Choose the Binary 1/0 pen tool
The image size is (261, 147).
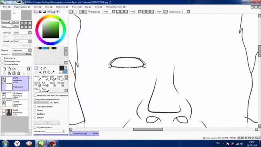(x=61, y=78)
